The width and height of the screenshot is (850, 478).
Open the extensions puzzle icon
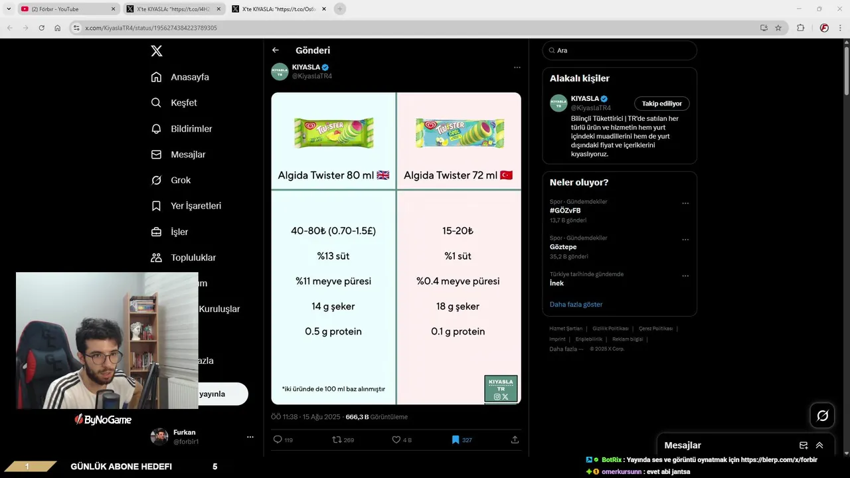click(x=800, y=28)
